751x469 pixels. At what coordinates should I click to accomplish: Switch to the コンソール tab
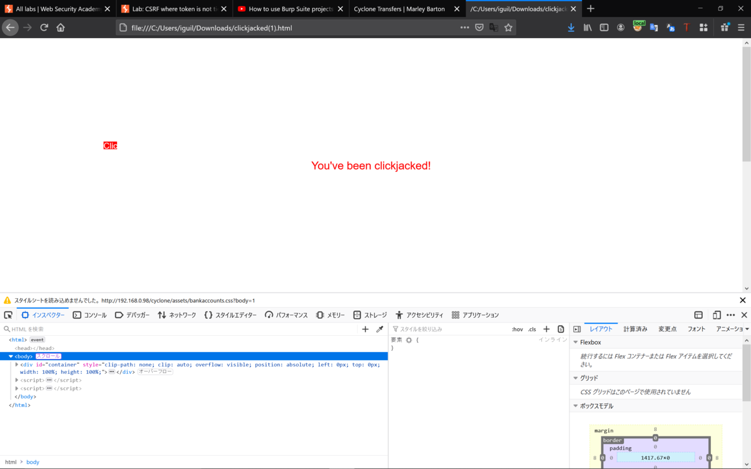(89, 315)
